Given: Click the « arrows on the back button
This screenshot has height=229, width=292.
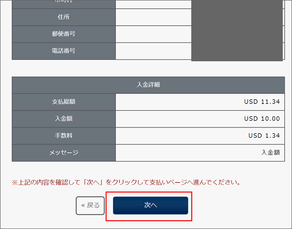Looking at the screenshot, I should click(x=83, y=206).
